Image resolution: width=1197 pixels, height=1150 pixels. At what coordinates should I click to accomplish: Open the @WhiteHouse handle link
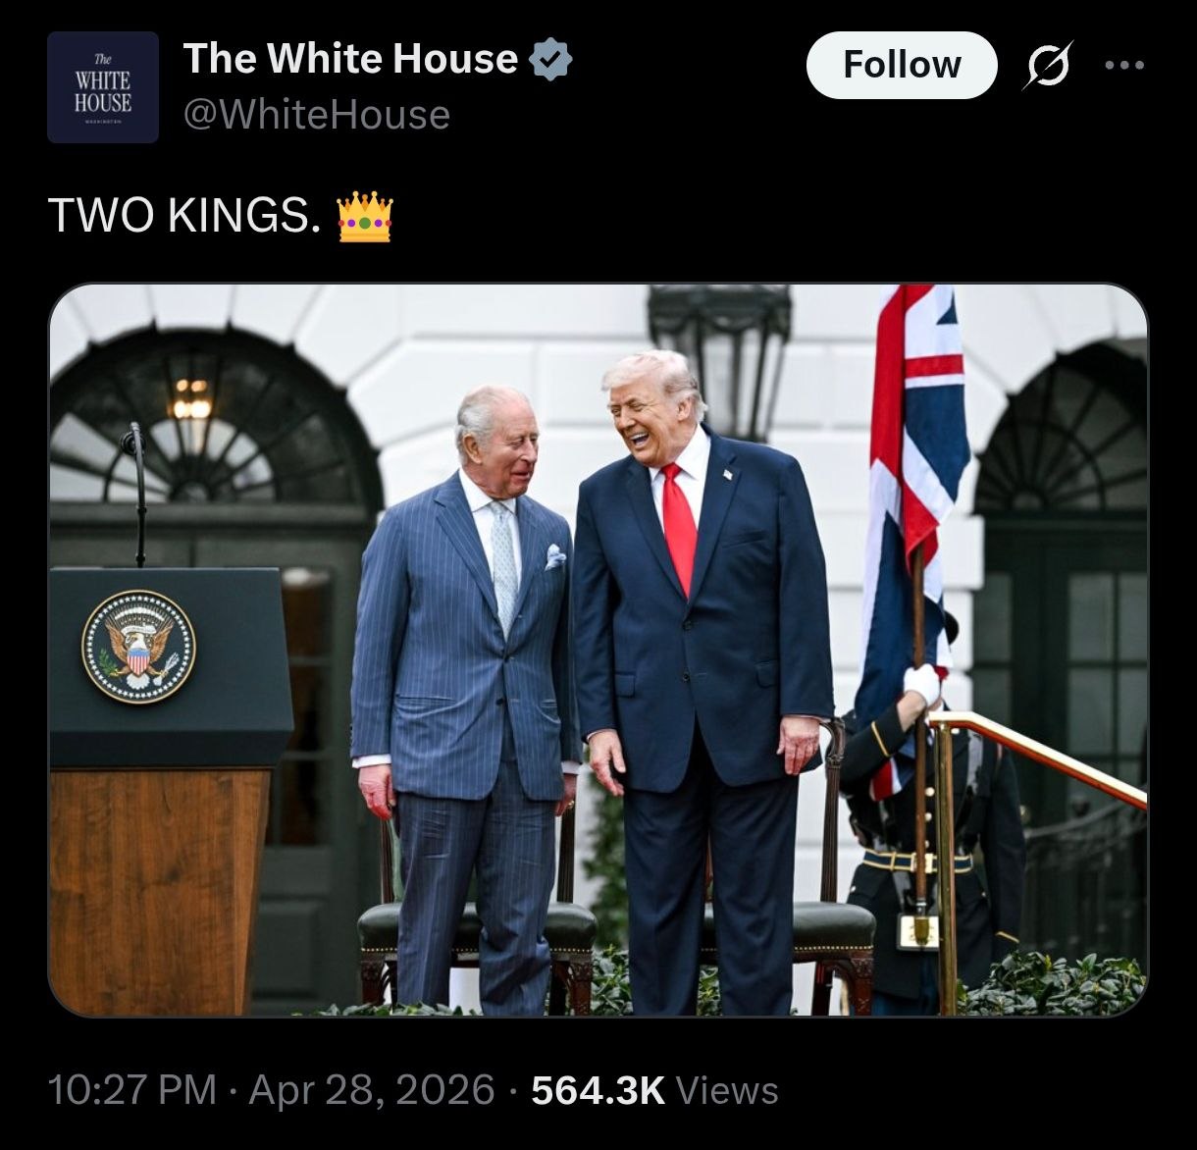pos(317,115)
